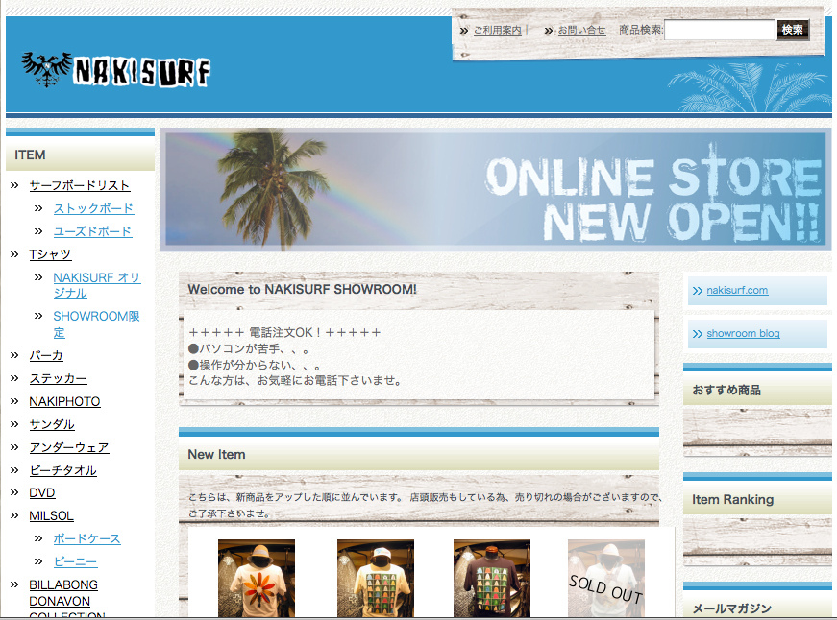Open NAKISURF オリジナル subcategory
The image size is (837, 620).
[x=97, y=285]
